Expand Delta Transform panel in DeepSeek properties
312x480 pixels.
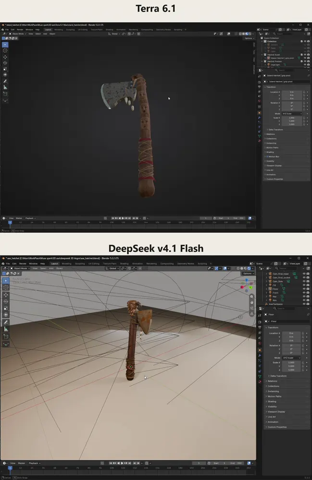[x=278, y=376]
